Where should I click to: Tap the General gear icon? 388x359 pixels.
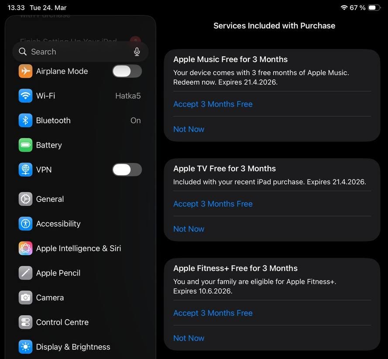25,199
